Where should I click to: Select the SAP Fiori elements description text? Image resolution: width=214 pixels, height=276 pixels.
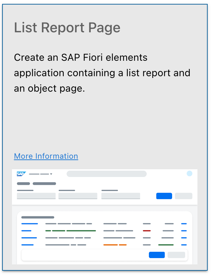(x=102, y=73)
